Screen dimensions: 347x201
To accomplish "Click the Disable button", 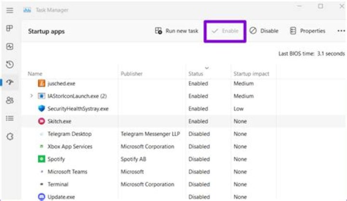I will pos(264,31).
